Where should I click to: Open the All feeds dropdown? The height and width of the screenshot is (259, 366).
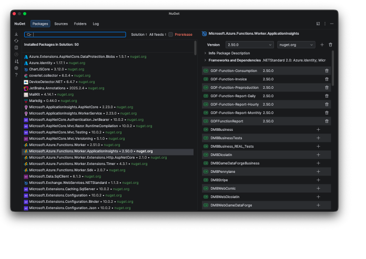[158, 35]
